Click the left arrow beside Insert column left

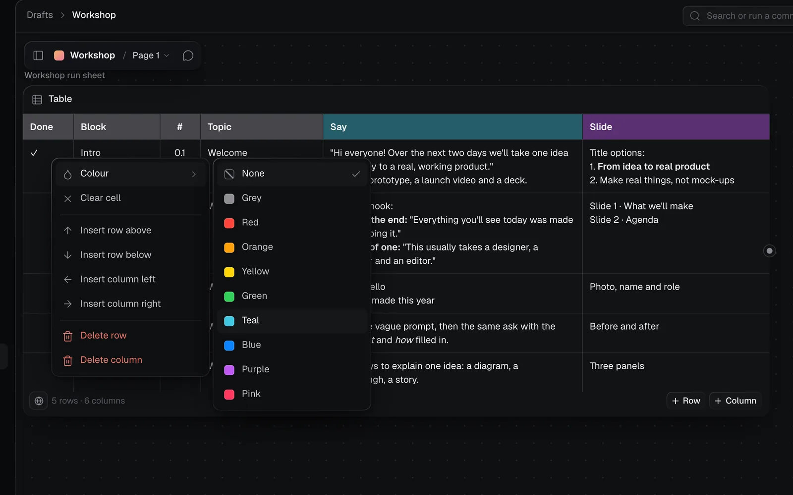(x=68, y=279)
